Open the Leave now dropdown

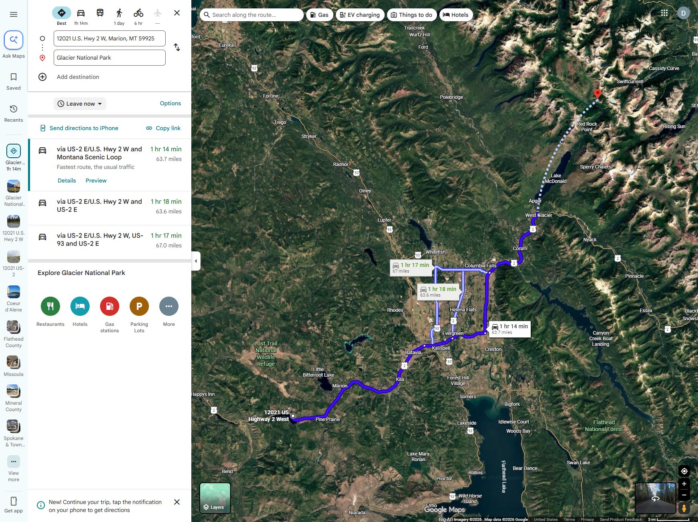pyautogui.click(x=80, y=104)
